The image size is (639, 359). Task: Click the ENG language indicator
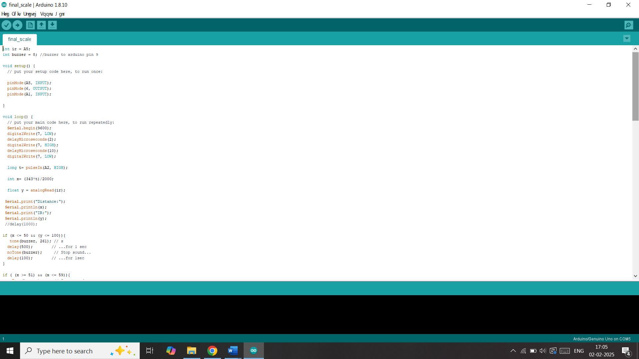click(579, 351)
